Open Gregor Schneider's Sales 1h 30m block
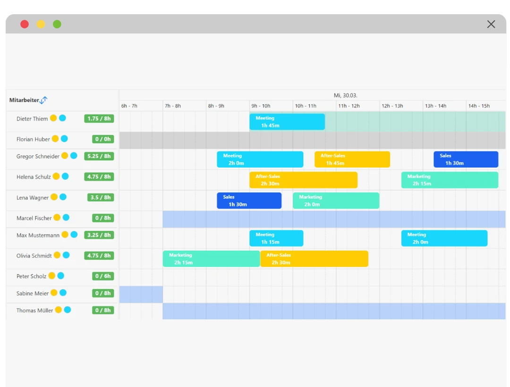The width and height of the screenshot is (510, 387). click(466, 159)
